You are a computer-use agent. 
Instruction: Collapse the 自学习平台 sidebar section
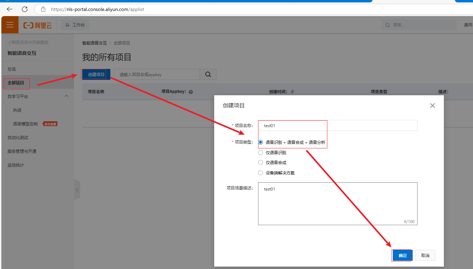(66, 96)
